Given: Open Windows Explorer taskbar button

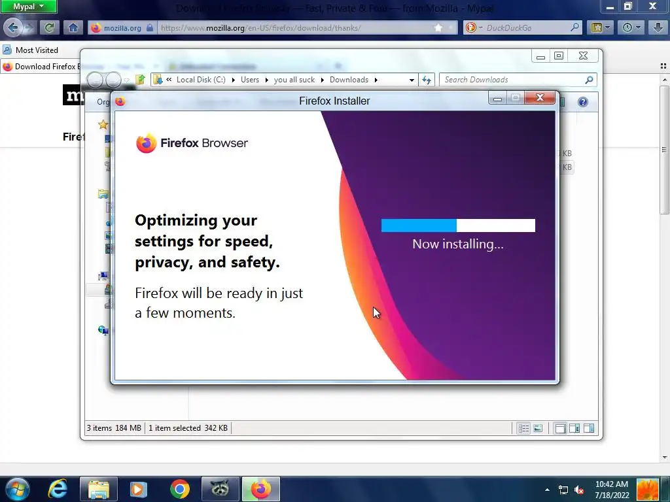Looking at the screenshot, I should [x=99, y=489].
